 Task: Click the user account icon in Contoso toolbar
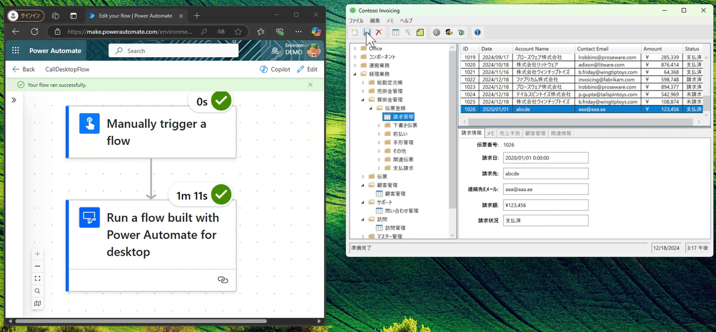click(x=449, y=32)
